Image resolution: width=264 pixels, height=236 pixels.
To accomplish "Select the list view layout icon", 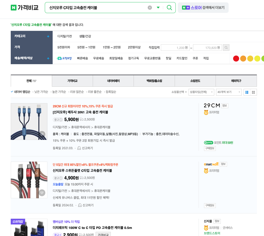I will (246, 92).
